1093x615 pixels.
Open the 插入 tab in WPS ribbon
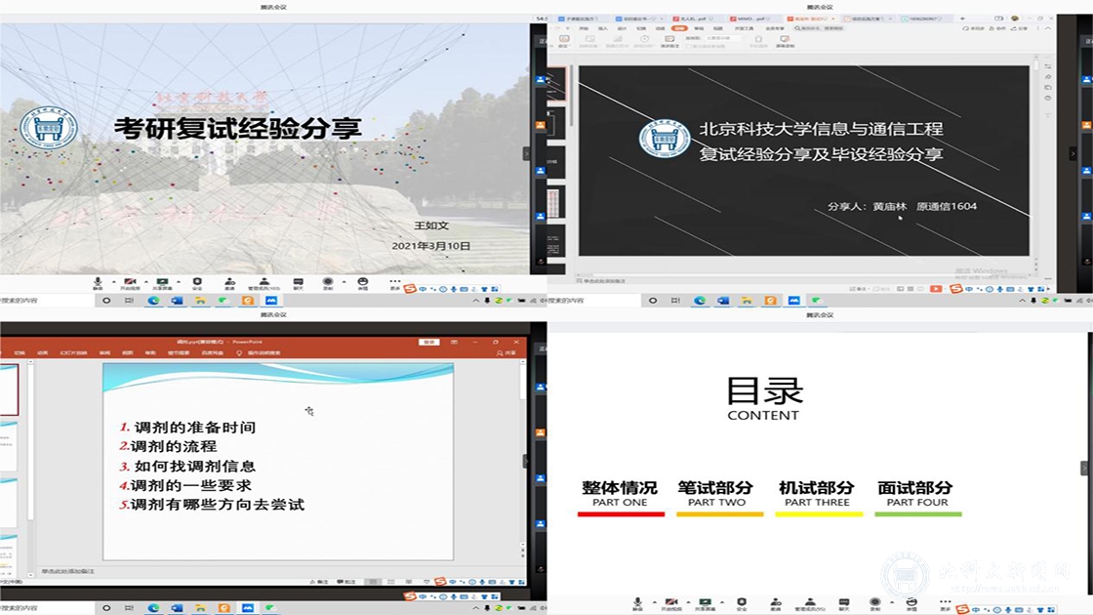click(602, 28)
